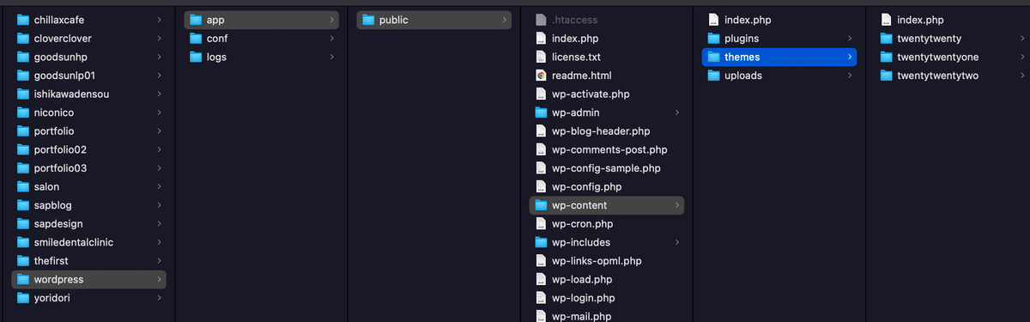
Task: Click the license.txt document icon
Action: pyautogui.click(x=541, y=57)
